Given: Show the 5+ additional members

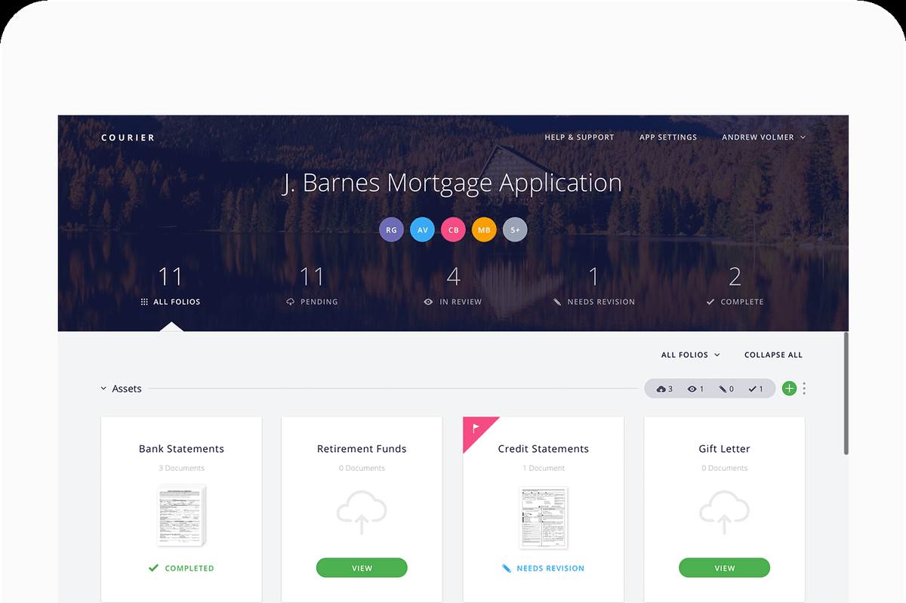Looking at the screenshot, I should [515, 230].
